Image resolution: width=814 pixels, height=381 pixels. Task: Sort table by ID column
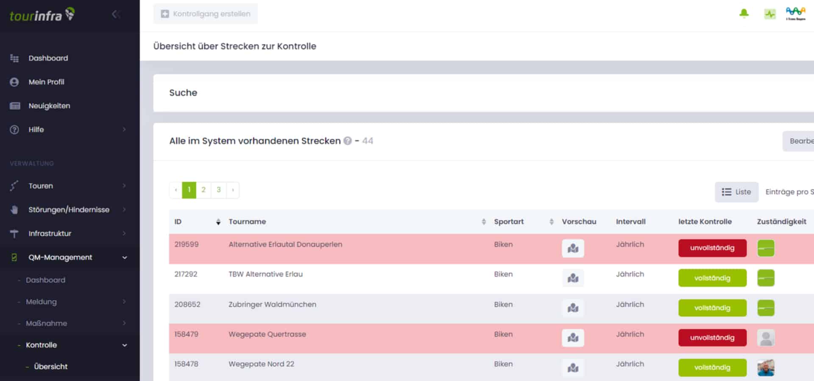tap(218, 222)
